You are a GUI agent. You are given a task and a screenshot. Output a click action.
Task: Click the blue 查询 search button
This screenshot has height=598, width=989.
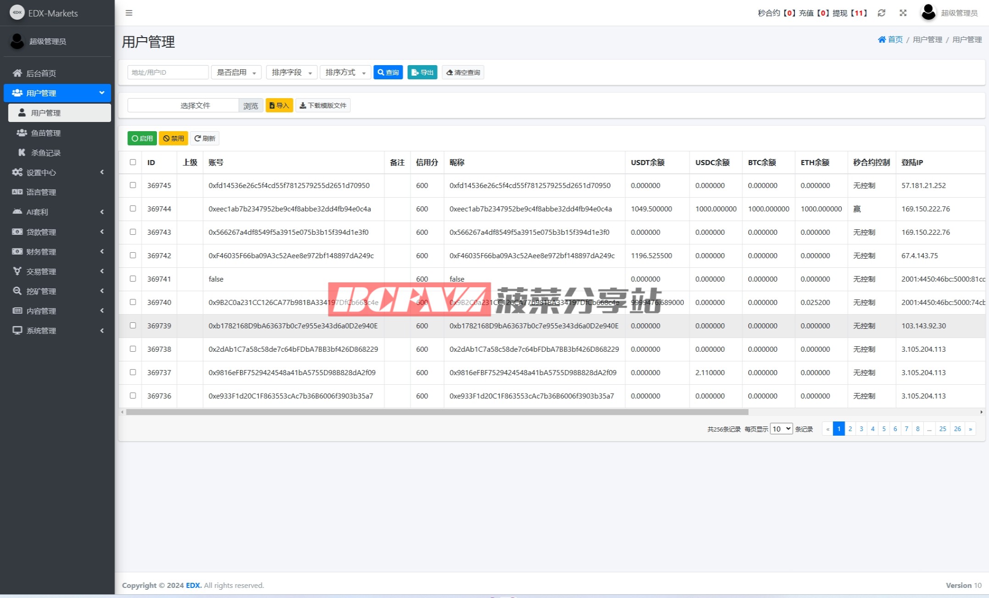point(388,72)
